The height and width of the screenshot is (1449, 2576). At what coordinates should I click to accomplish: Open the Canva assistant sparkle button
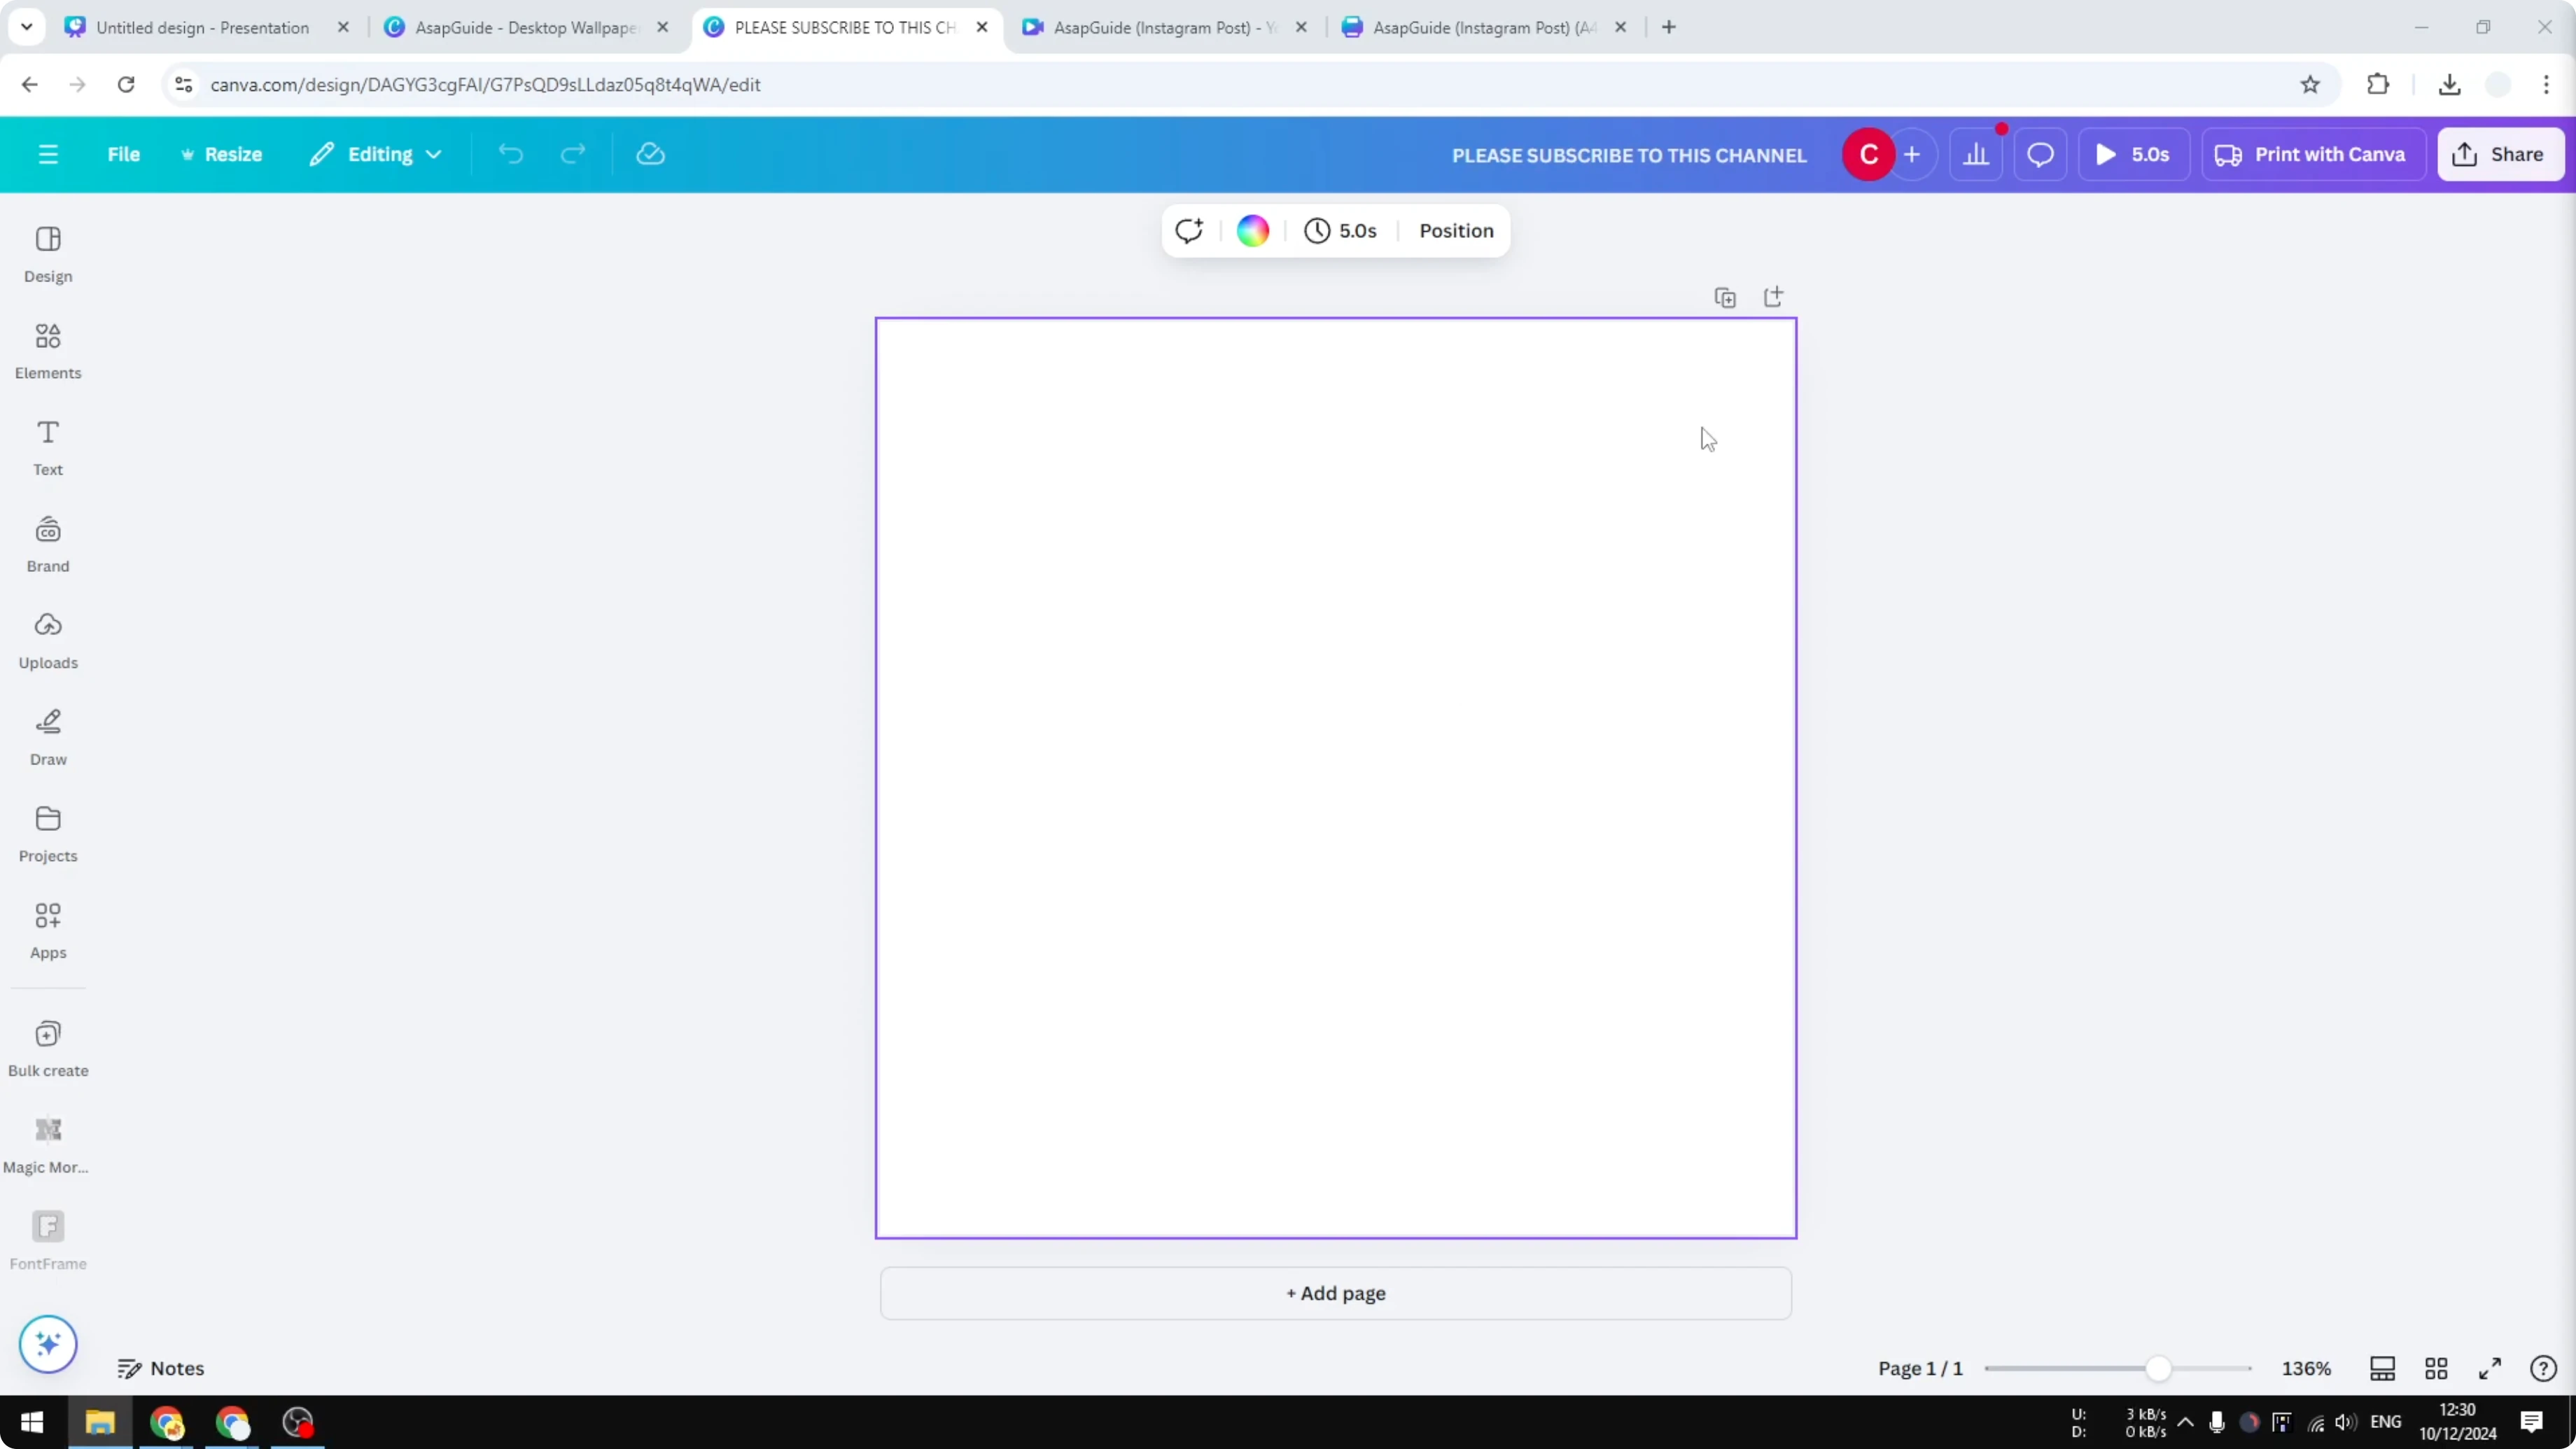tap(47, 1344)
